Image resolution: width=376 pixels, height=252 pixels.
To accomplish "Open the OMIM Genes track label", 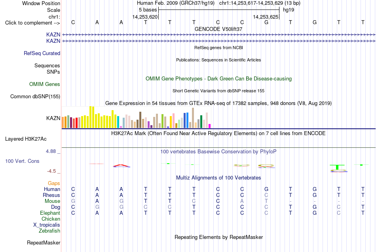I will [45, 84].
